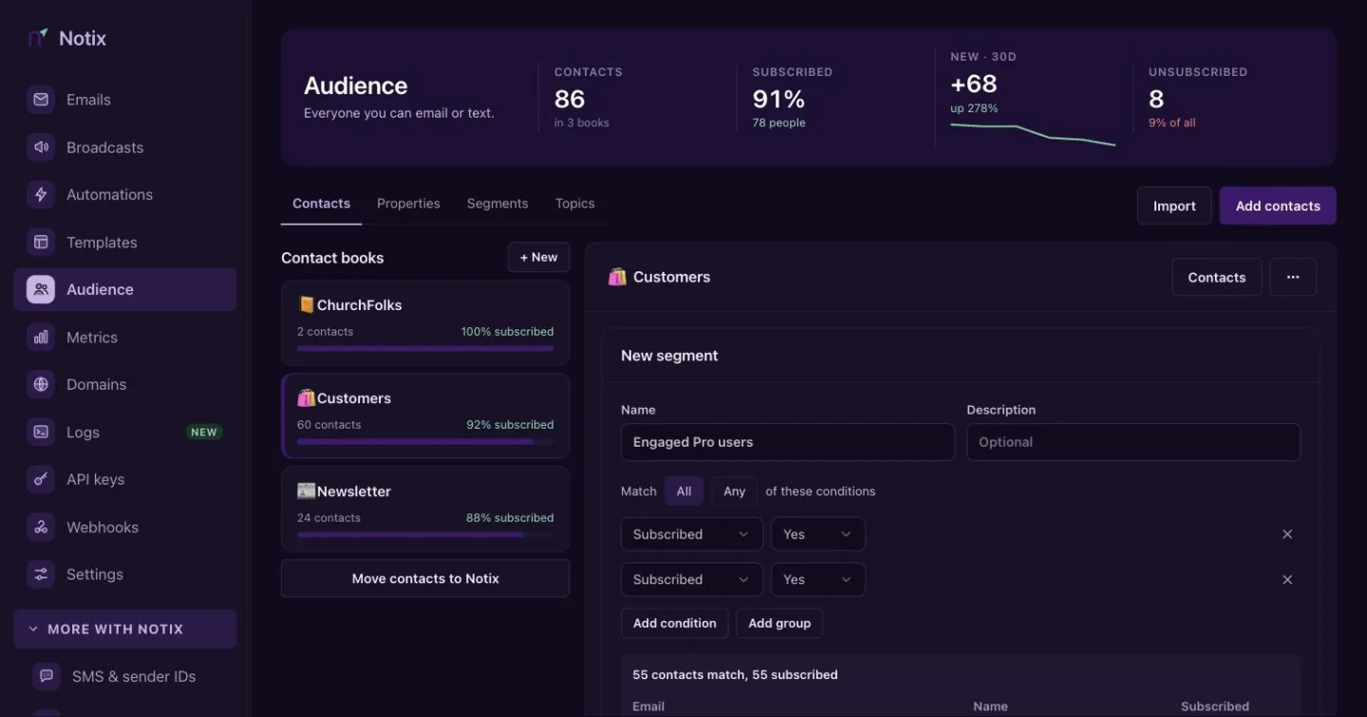
Task: Select the Newsletter contact book
Action: (425, 508)
